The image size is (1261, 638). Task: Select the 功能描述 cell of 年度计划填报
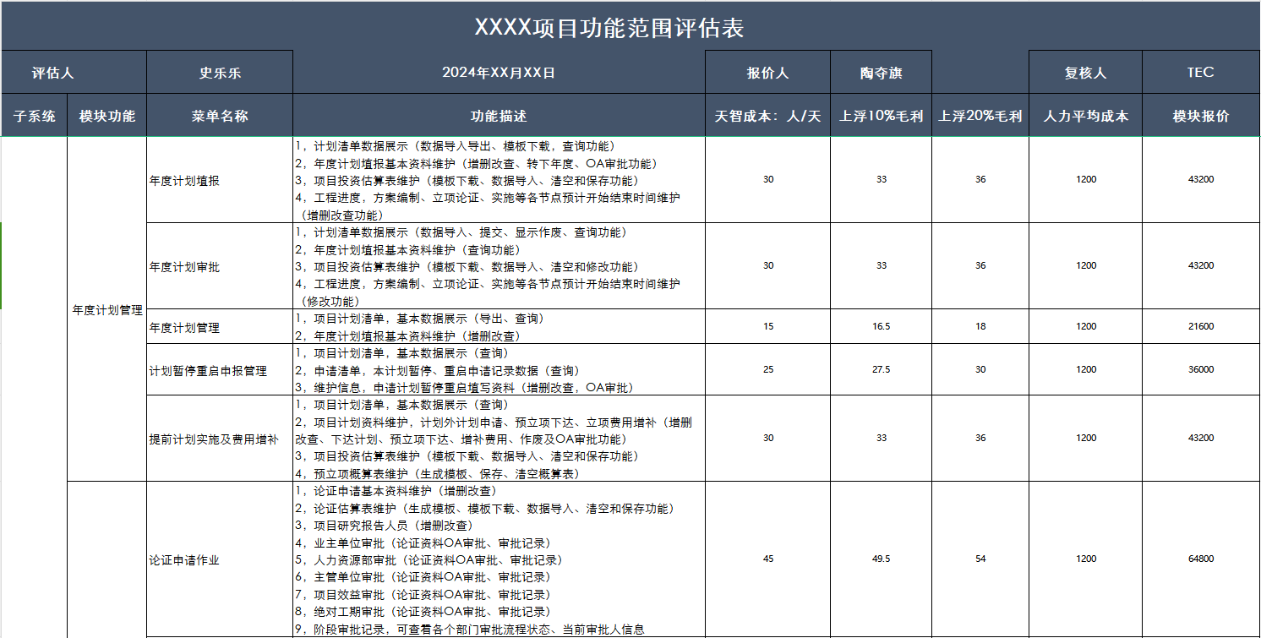point(499,180)
